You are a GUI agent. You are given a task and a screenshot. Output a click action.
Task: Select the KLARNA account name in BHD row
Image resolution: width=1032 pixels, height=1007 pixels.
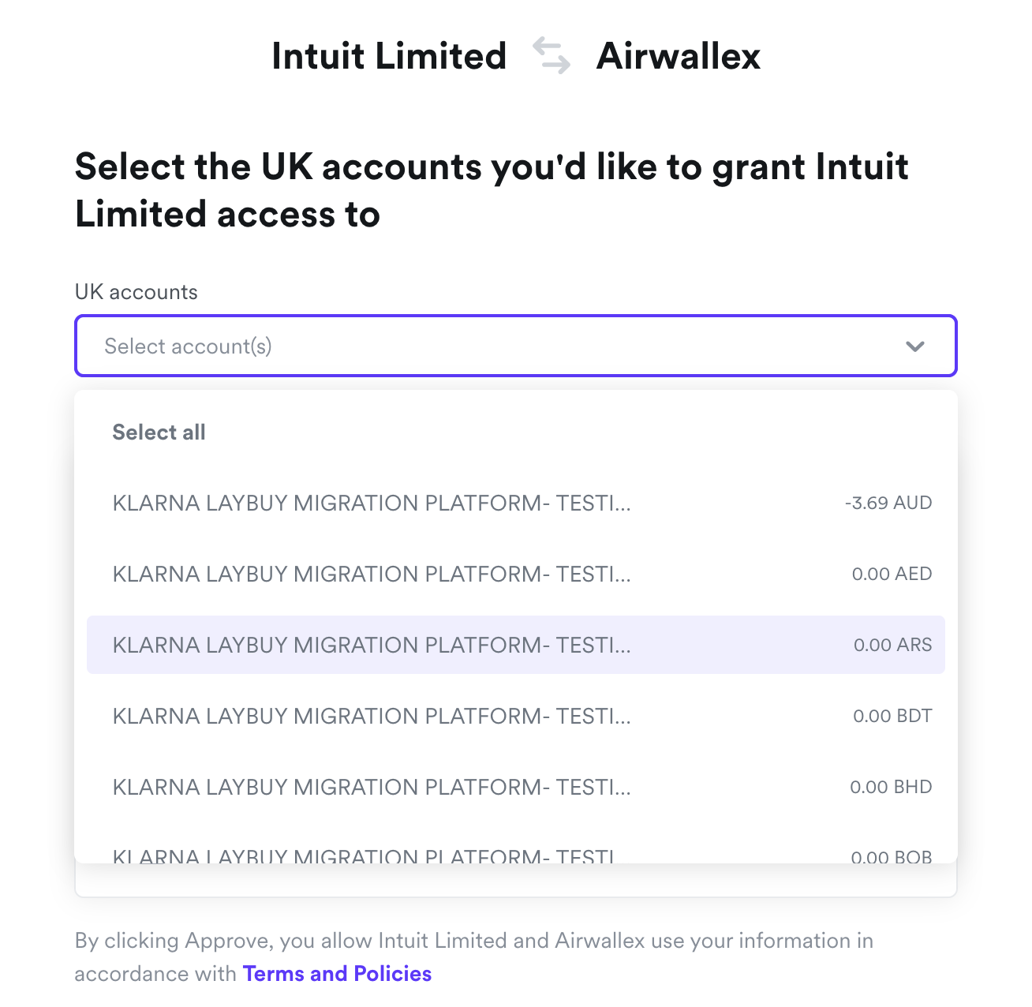tap(372, 788)
